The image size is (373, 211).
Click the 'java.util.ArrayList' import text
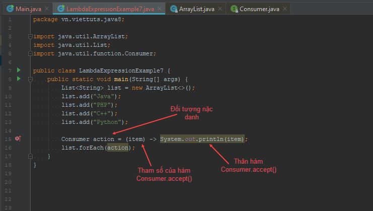pos(91,36)
